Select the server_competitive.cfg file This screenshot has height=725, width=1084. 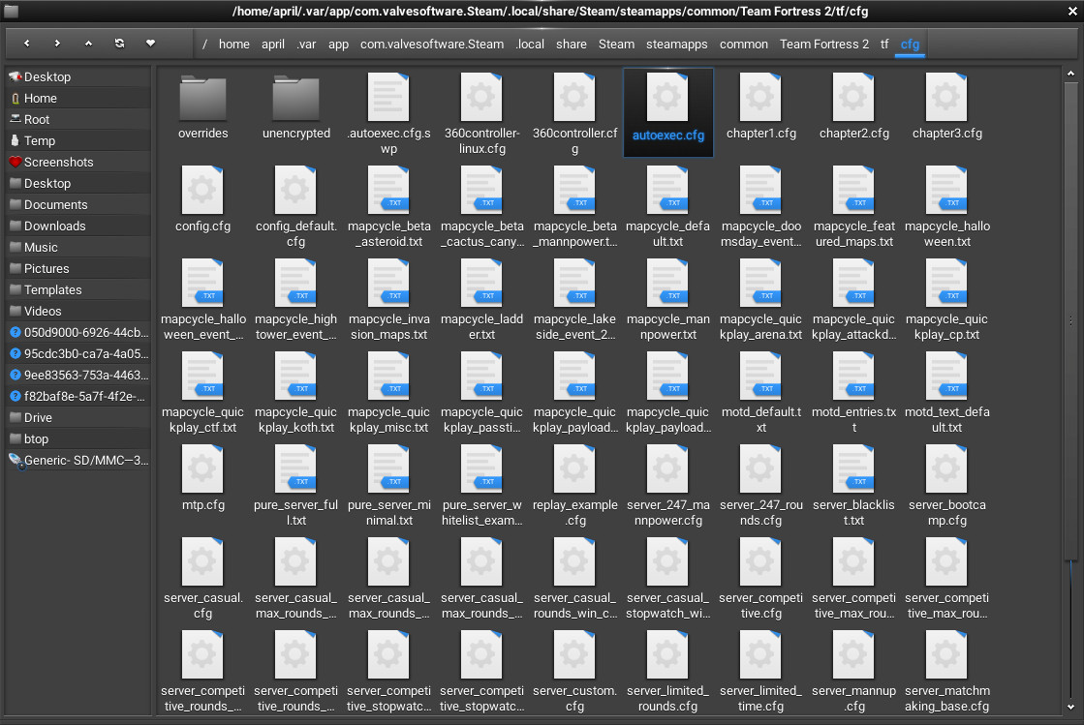pos(761,579)
